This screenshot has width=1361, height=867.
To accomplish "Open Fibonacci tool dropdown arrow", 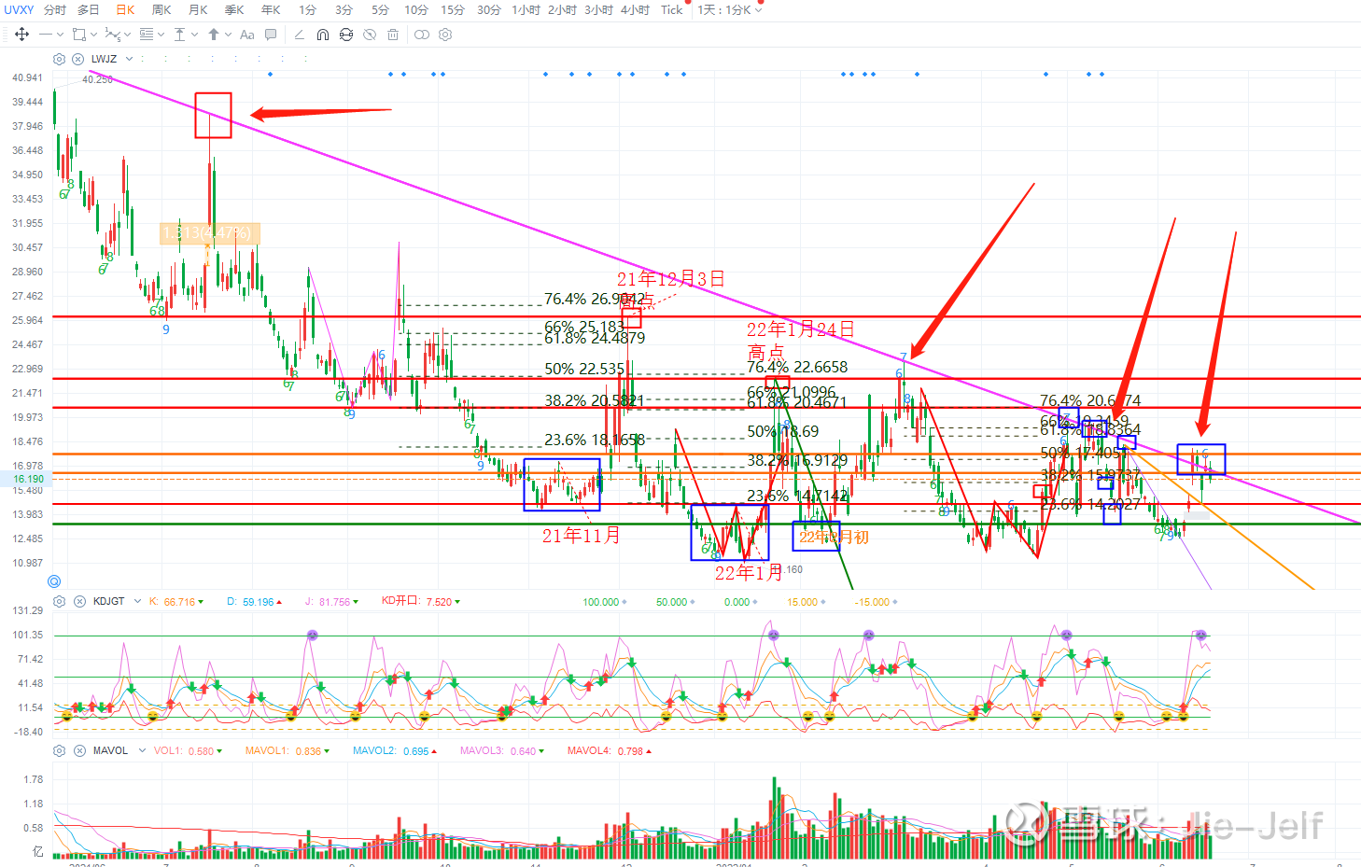I will coord(161,35).
